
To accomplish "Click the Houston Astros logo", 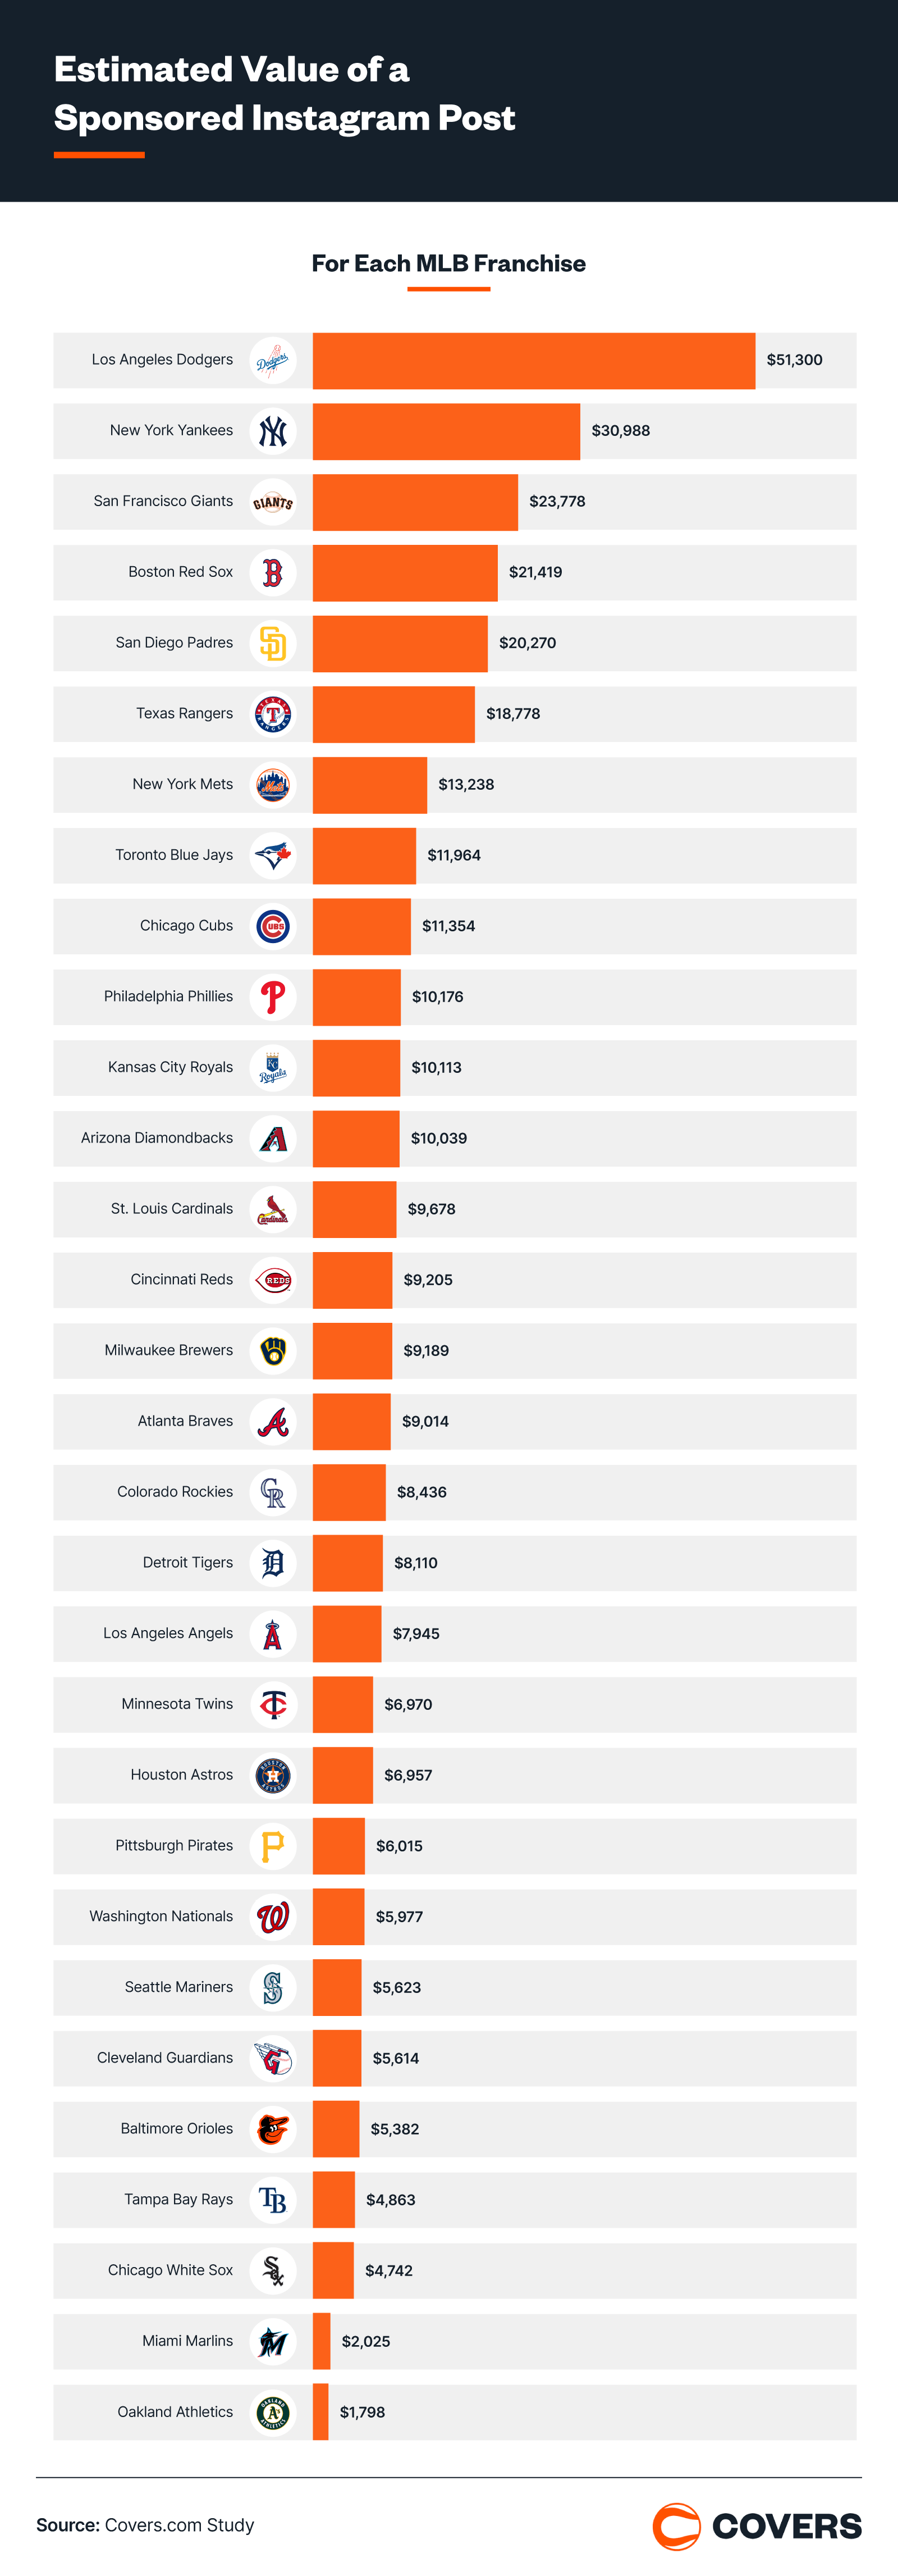I will pyautogui.click(x=273, y=1775).
